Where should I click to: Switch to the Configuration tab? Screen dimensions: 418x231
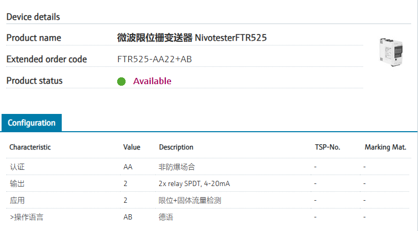click(31, 123)
